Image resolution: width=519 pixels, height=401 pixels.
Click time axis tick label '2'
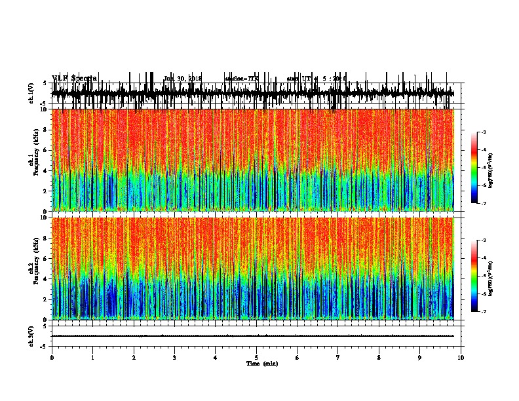click(134, 357)
